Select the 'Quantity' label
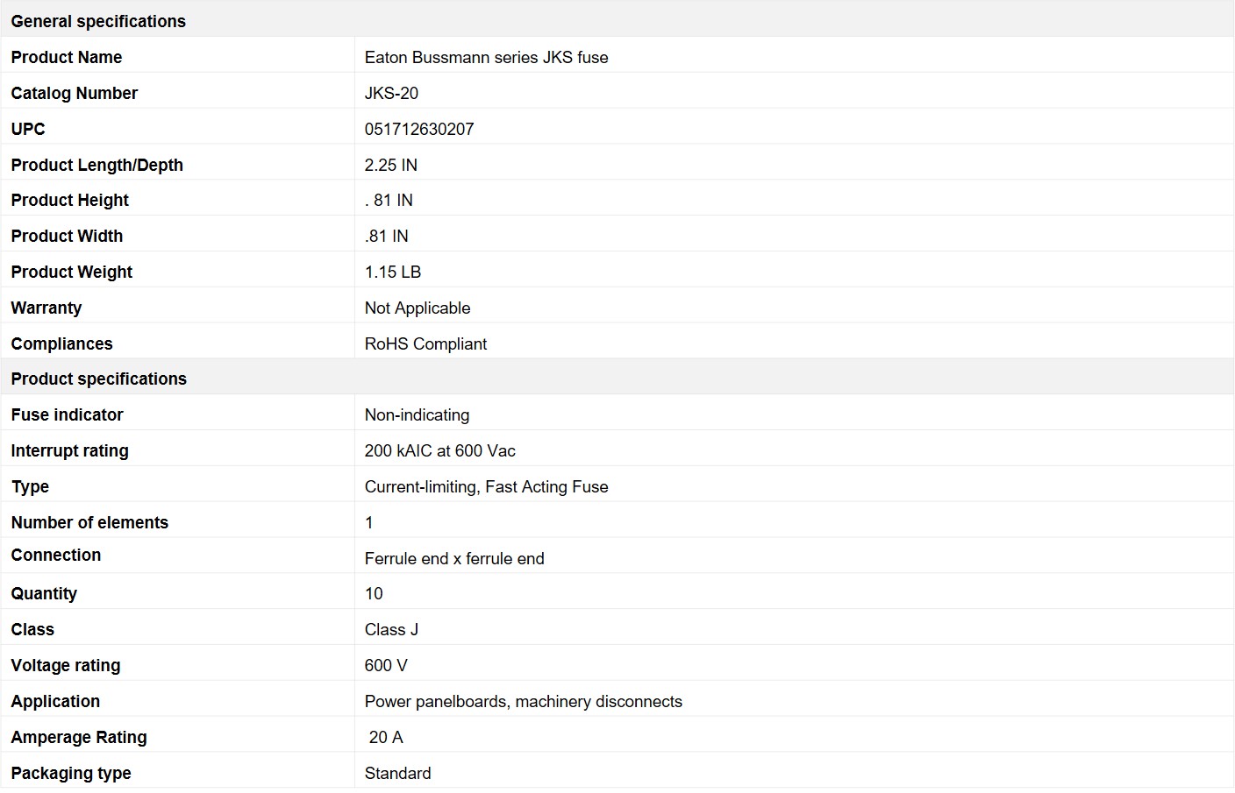 [x=44, y=593]
